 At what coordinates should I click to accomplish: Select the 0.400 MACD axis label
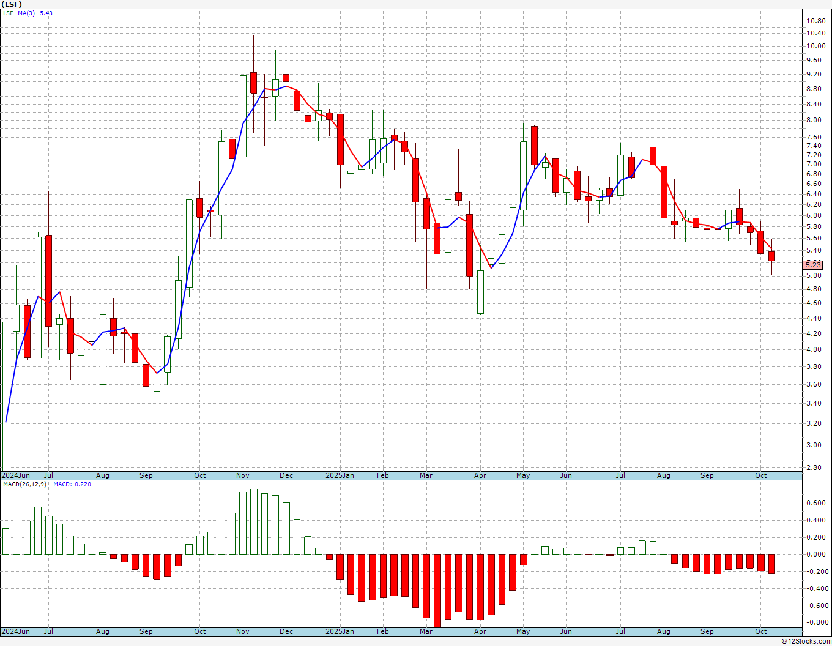(x=815, y=520)
